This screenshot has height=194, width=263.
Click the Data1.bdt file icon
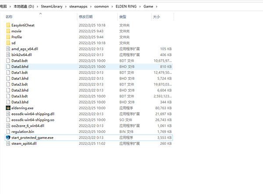coord(8,72)
